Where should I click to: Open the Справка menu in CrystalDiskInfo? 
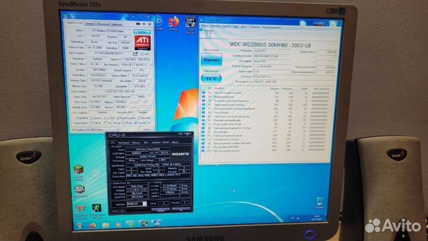(254, 27)
